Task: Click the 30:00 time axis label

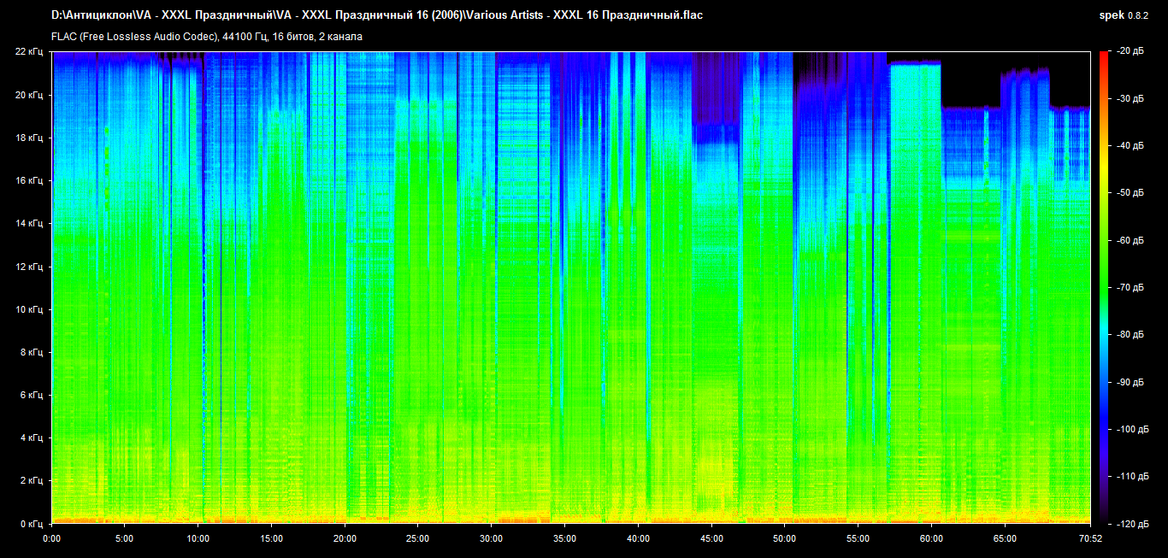Action: (x=492, y=538)
